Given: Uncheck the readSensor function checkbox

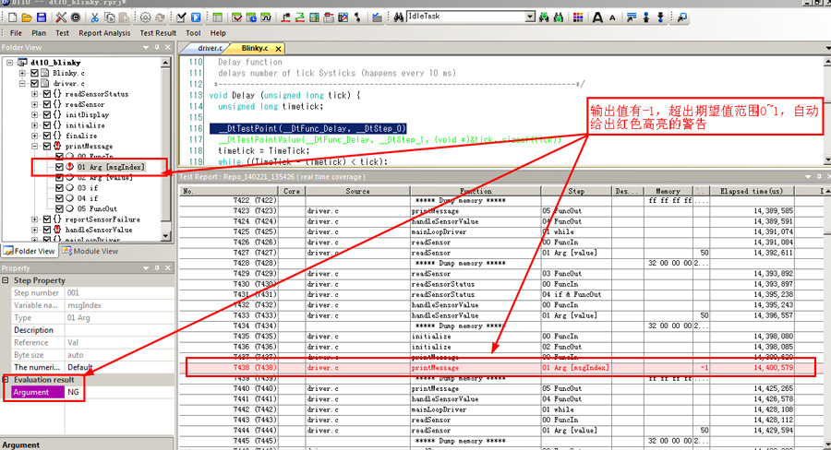Looking at the screenshot, I should point(47,104).
